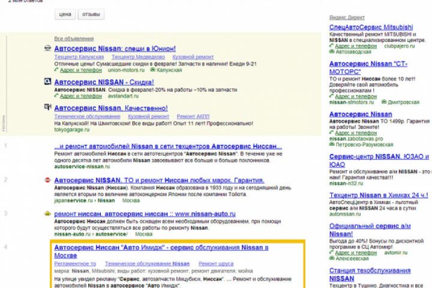The image size is (432, 288).
Task: Click the 'цена' refinement button
Action: point(65,14)
